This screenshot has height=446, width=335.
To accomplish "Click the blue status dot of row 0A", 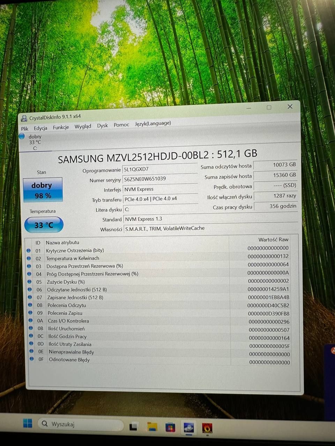I will (30, 320).
